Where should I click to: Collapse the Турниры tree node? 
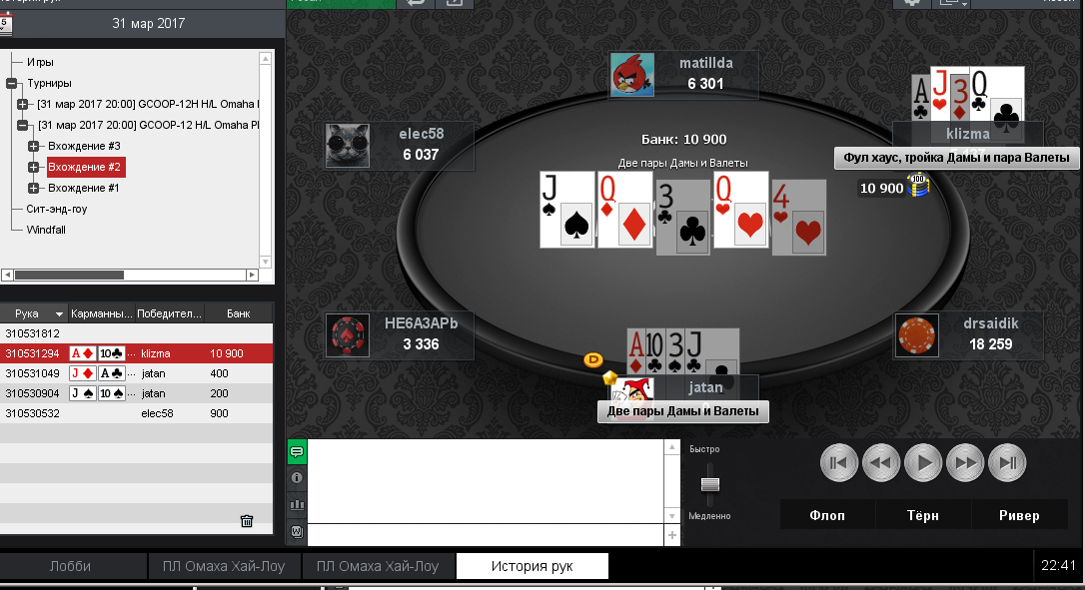[x=12, y=83]
